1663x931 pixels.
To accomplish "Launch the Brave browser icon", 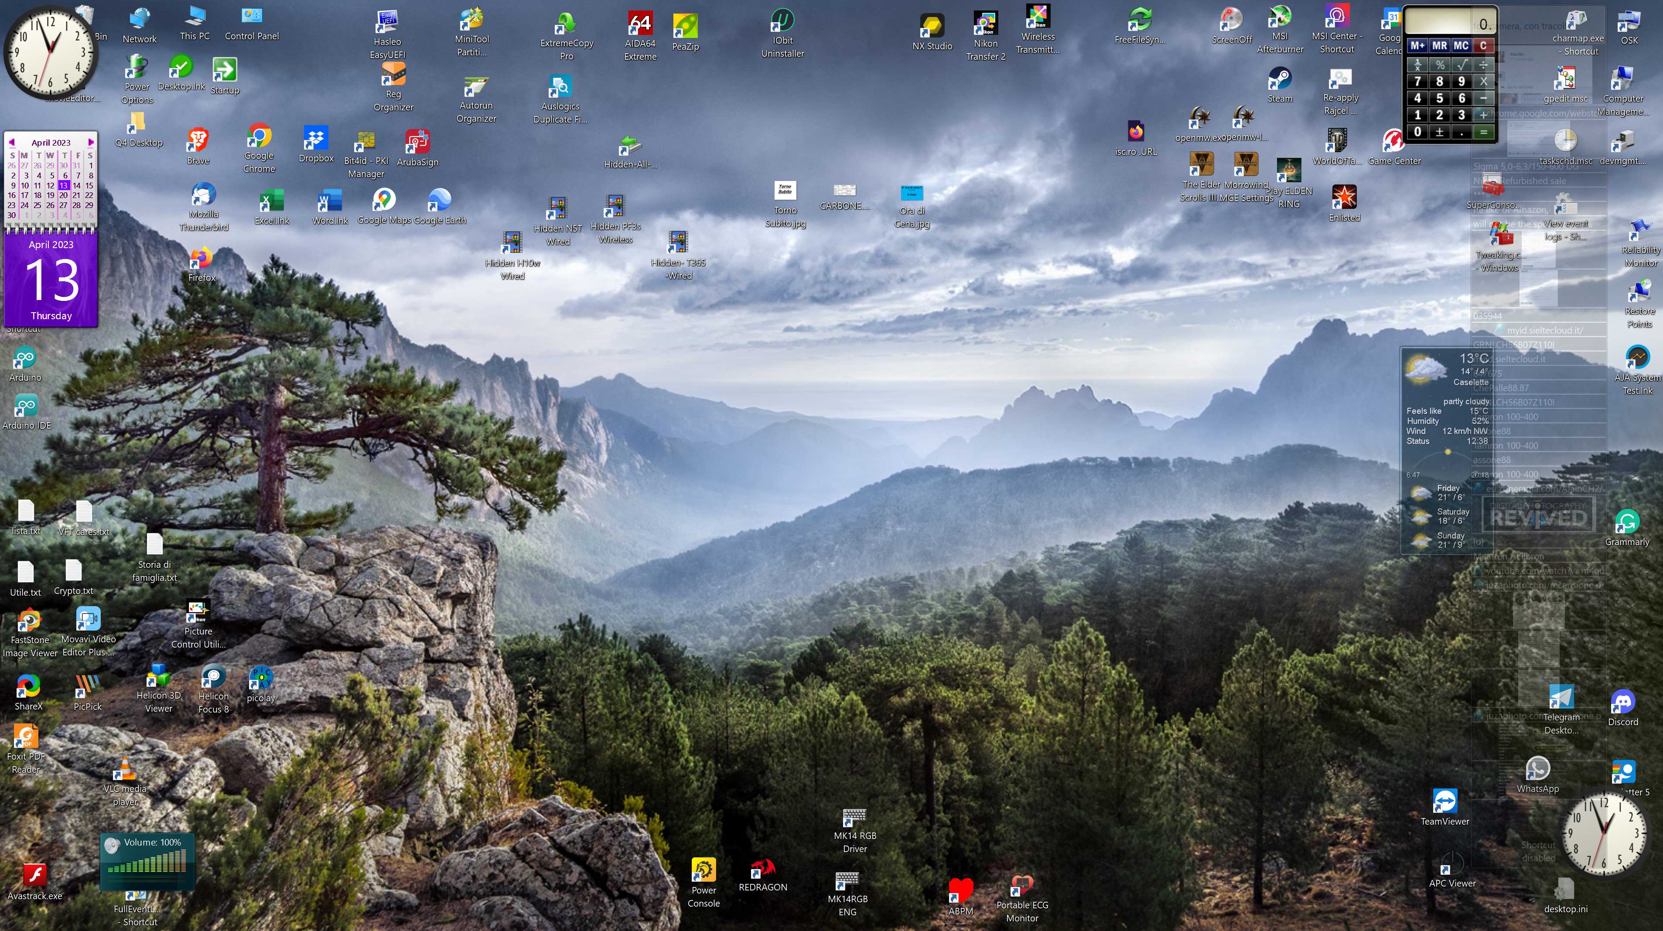I will (198, 140).
